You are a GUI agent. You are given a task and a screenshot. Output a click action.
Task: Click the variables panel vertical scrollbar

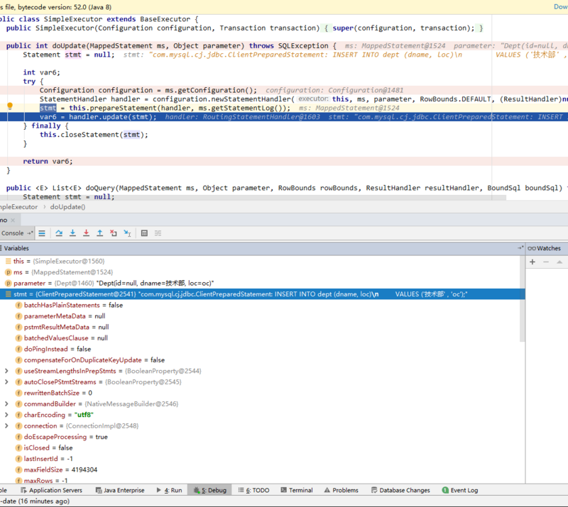[522, 299]
